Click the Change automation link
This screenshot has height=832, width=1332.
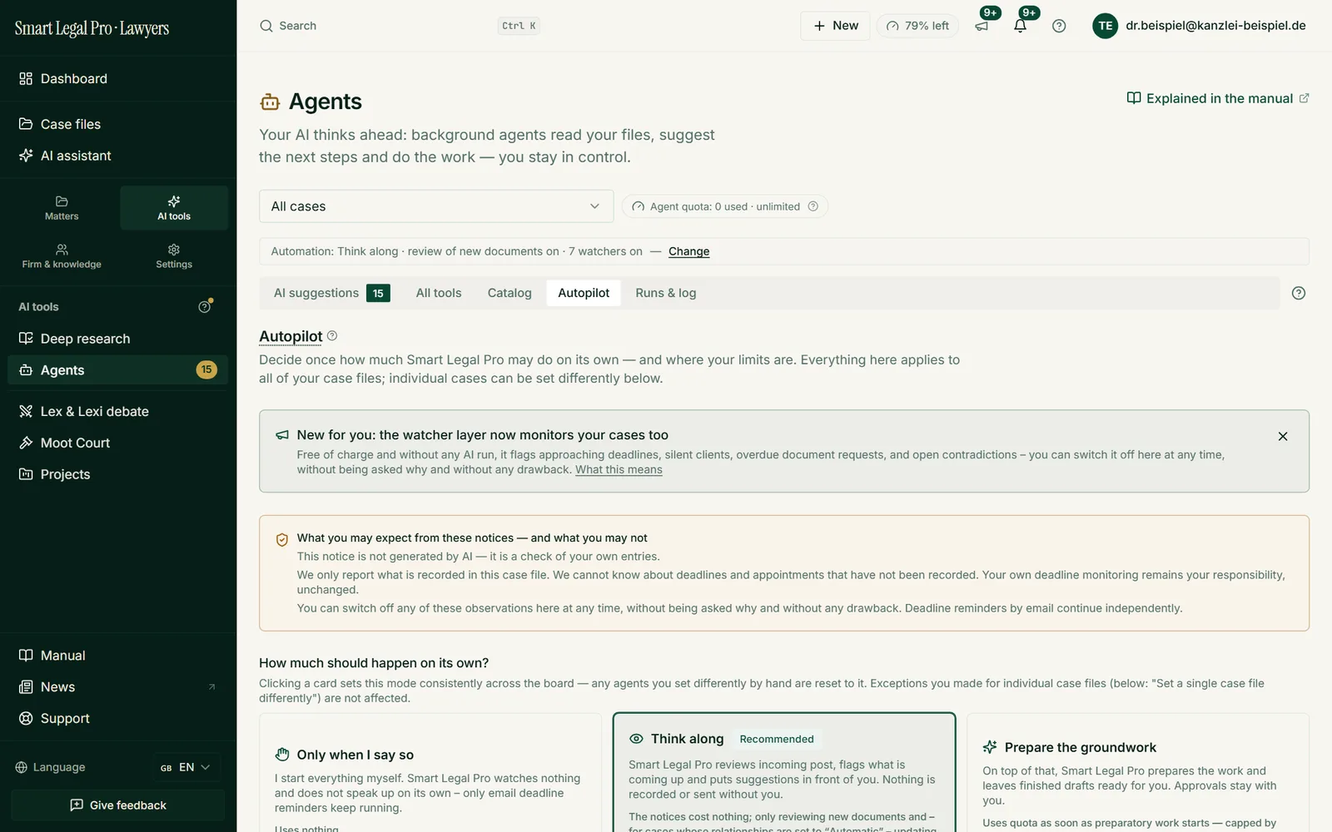(688, 251)
